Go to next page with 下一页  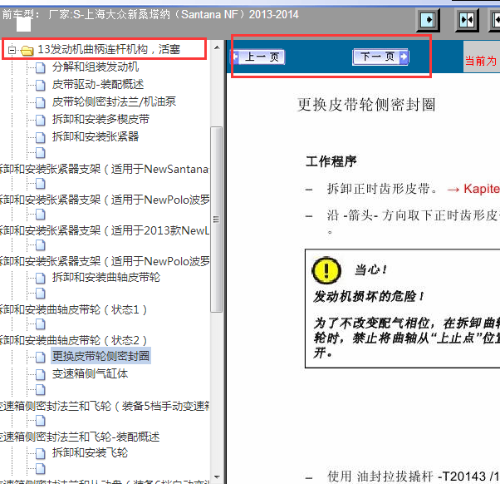tap(380, 57)
